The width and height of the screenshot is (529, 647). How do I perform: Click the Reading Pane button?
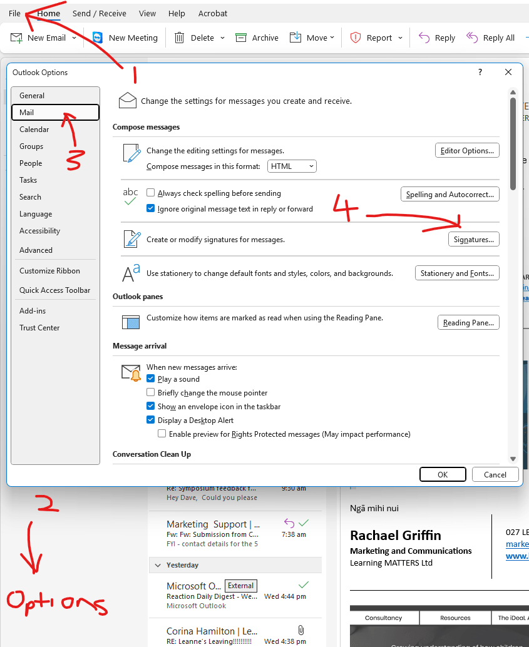tap(468, 323)
